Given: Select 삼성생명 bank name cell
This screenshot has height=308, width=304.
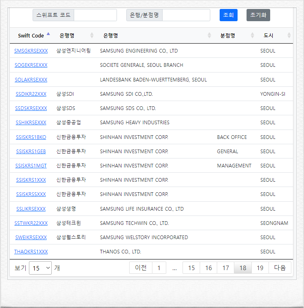Looking at the screenshot, I should pyautogui.click(x=66, y=209).
